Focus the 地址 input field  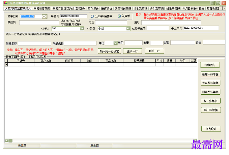171,23
